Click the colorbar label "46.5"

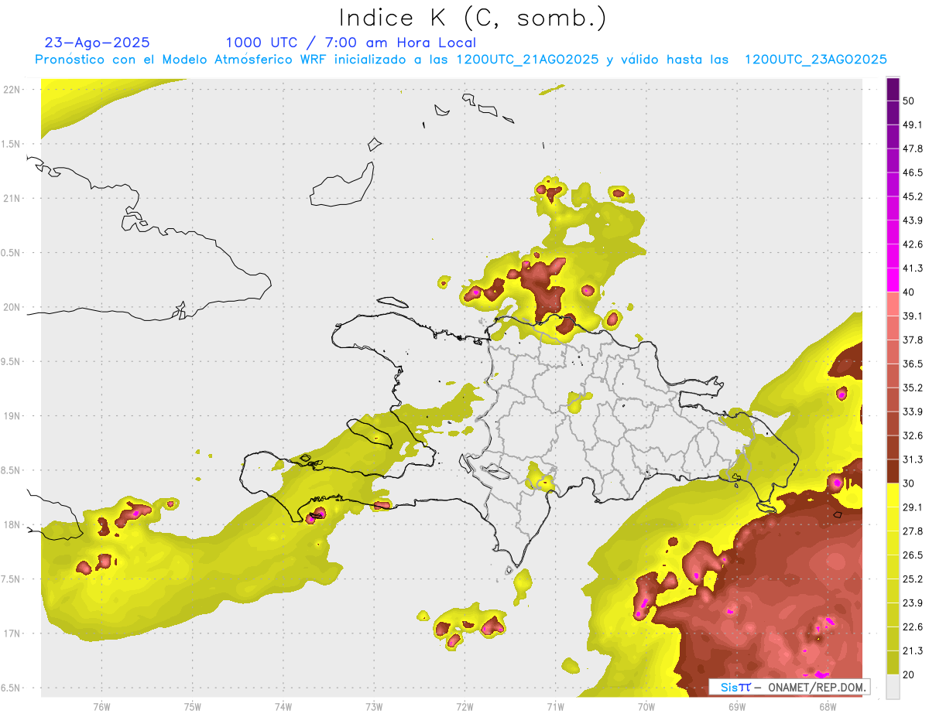(x=913, y=172)
